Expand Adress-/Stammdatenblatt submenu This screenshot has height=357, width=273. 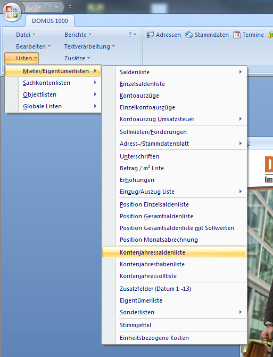pyautogui.click(x=174, y=144)
